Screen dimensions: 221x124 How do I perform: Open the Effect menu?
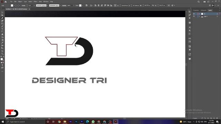(x=36, y=1)
